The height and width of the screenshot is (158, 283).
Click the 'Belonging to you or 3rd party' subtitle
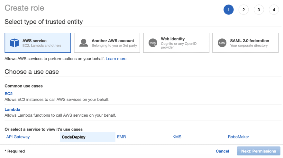pos(114,46)
